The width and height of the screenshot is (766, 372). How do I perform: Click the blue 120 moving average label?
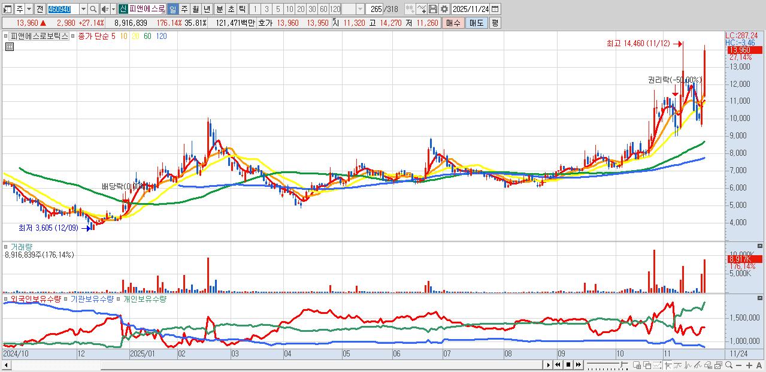click(x=161, y=37)
